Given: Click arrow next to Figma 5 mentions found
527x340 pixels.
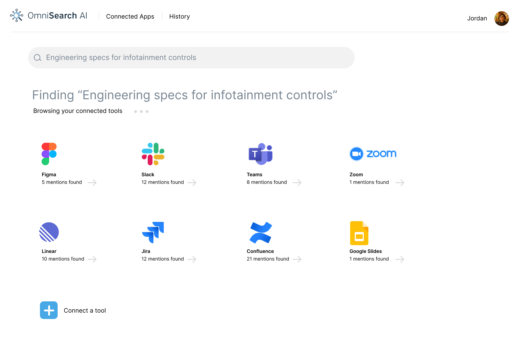Looking at the screenshot, I should coord(92,183).
